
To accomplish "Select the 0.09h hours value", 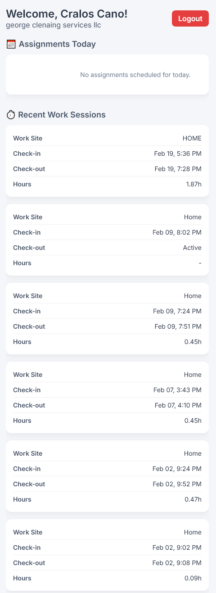I will click(193, 578).
